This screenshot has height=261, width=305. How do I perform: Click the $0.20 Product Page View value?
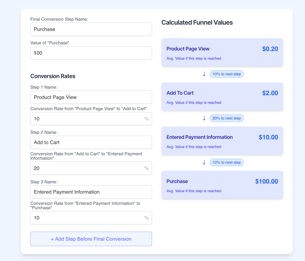point(270,49)
